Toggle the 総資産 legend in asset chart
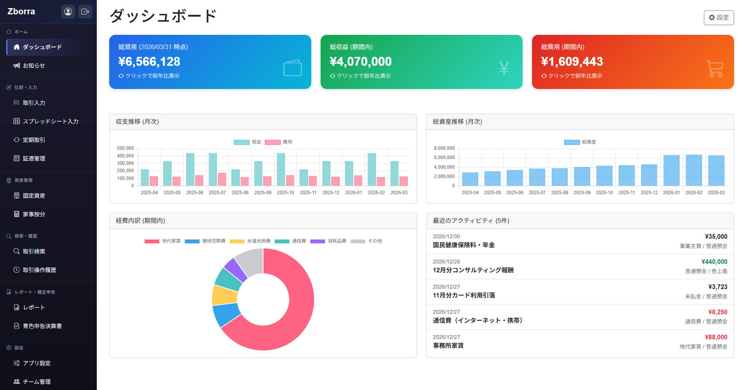Screen dimensions: 743x390 580,142
